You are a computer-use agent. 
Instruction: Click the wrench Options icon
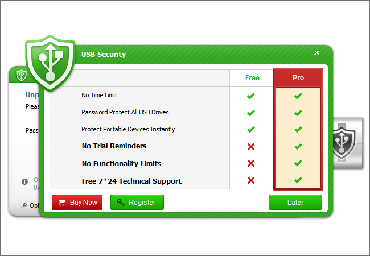[24, 205]
